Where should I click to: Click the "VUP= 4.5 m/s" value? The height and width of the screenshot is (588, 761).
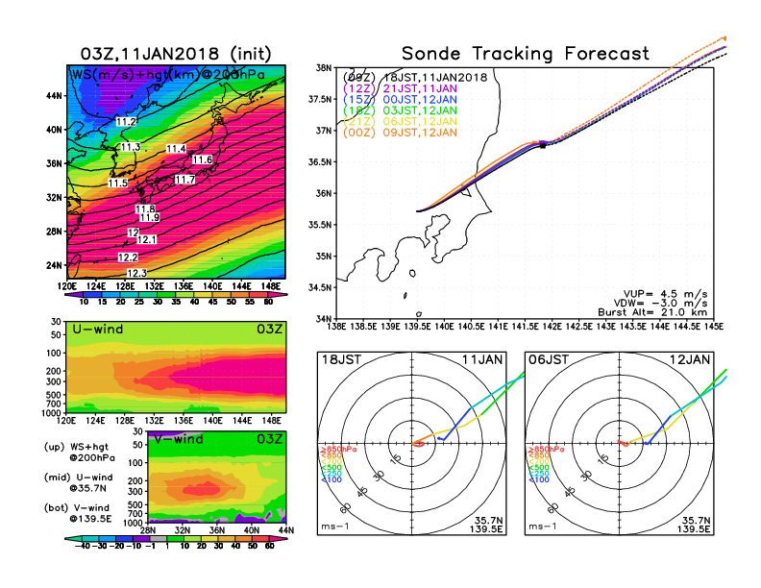click(665, 294)
